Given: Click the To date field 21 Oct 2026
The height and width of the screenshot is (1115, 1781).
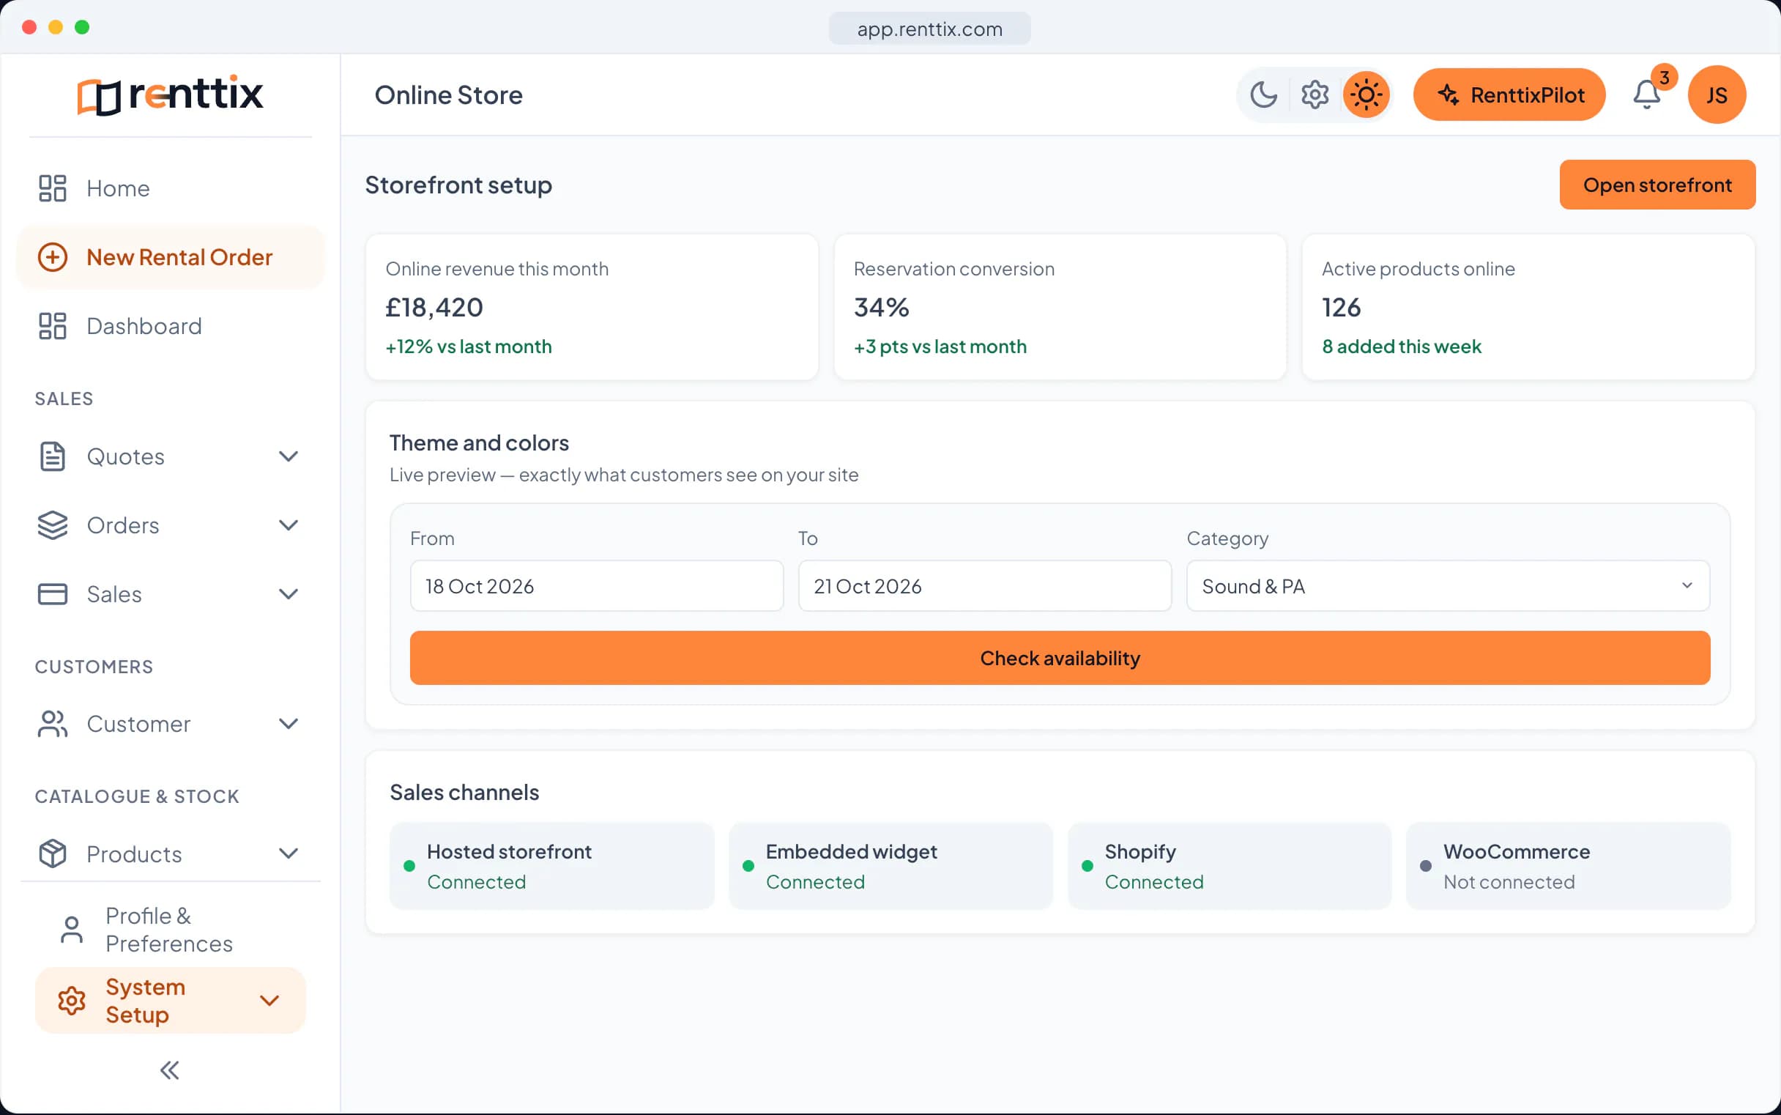Looking at the screenshot, I should [984, 586].
